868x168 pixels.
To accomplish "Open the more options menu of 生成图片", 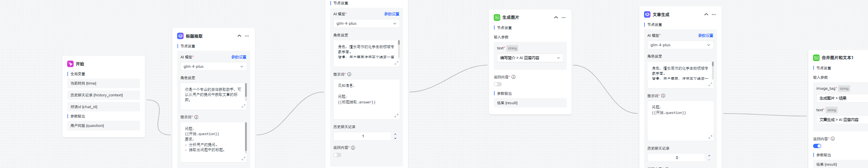I will [563, 18].
